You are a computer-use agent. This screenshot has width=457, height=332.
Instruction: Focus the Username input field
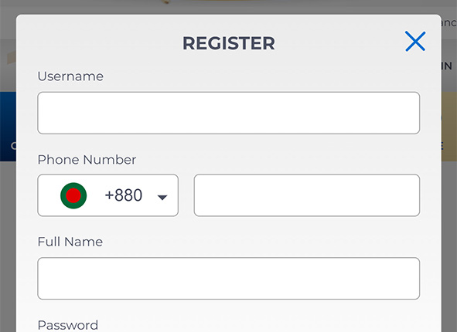229,113
